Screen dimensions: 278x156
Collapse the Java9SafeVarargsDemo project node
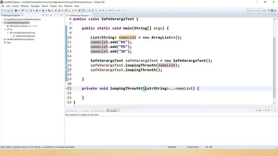2,23
